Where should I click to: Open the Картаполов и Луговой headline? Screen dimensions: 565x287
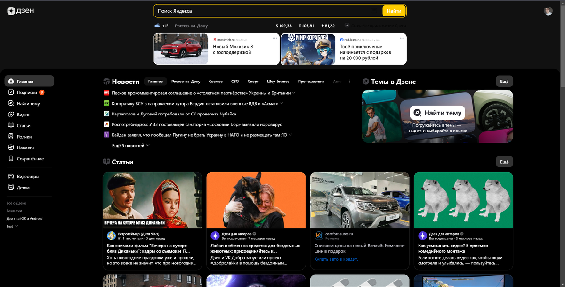click(x=174, y=114)
